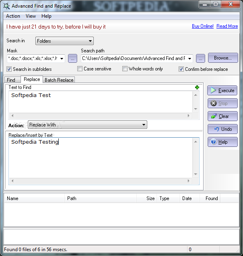The image size is (243, 256).
Task: Click inside the Text to Find box
Action: point(101,102)
